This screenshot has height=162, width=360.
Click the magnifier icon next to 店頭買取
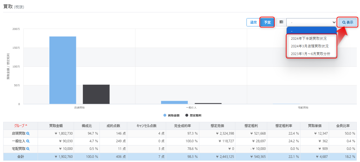click(28, 134)
